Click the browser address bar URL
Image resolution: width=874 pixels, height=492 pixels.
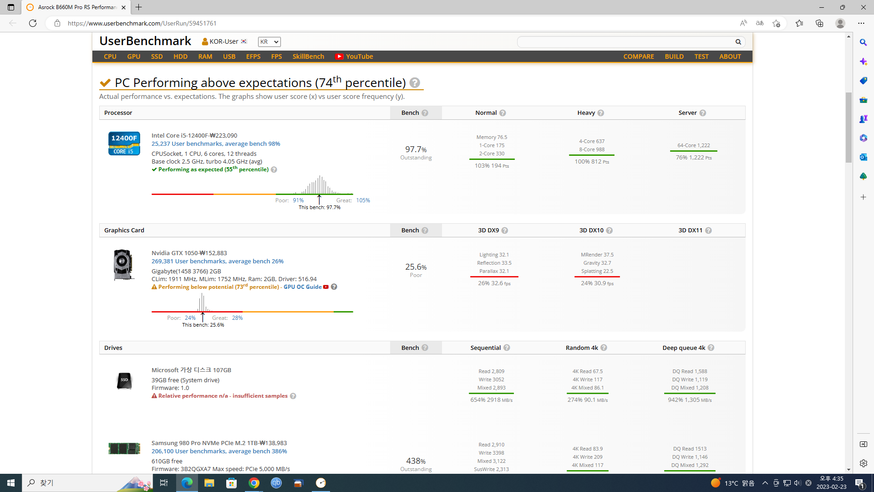coord(142,23)
